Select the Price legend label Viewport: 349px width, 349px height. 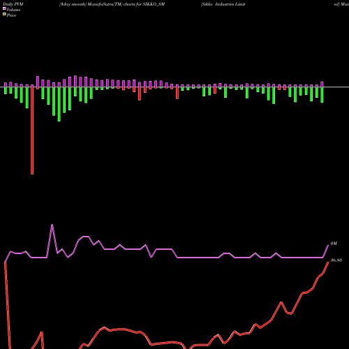12,15
